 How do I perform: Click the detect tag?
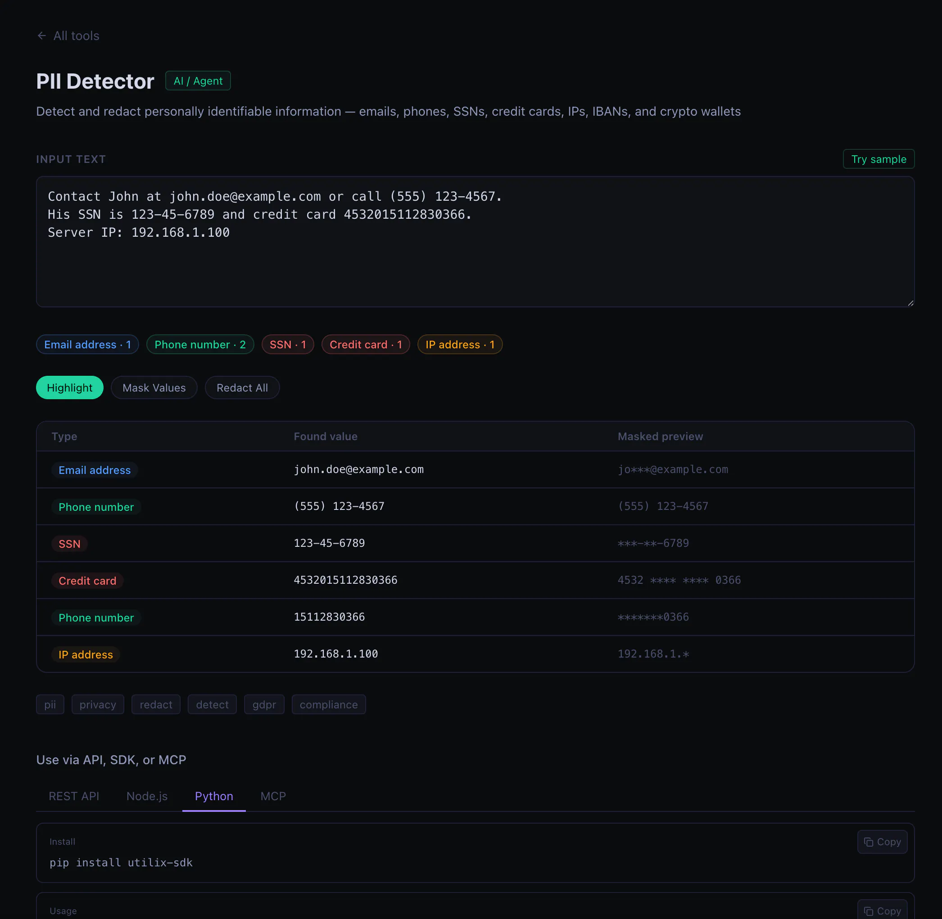[212, 704]
